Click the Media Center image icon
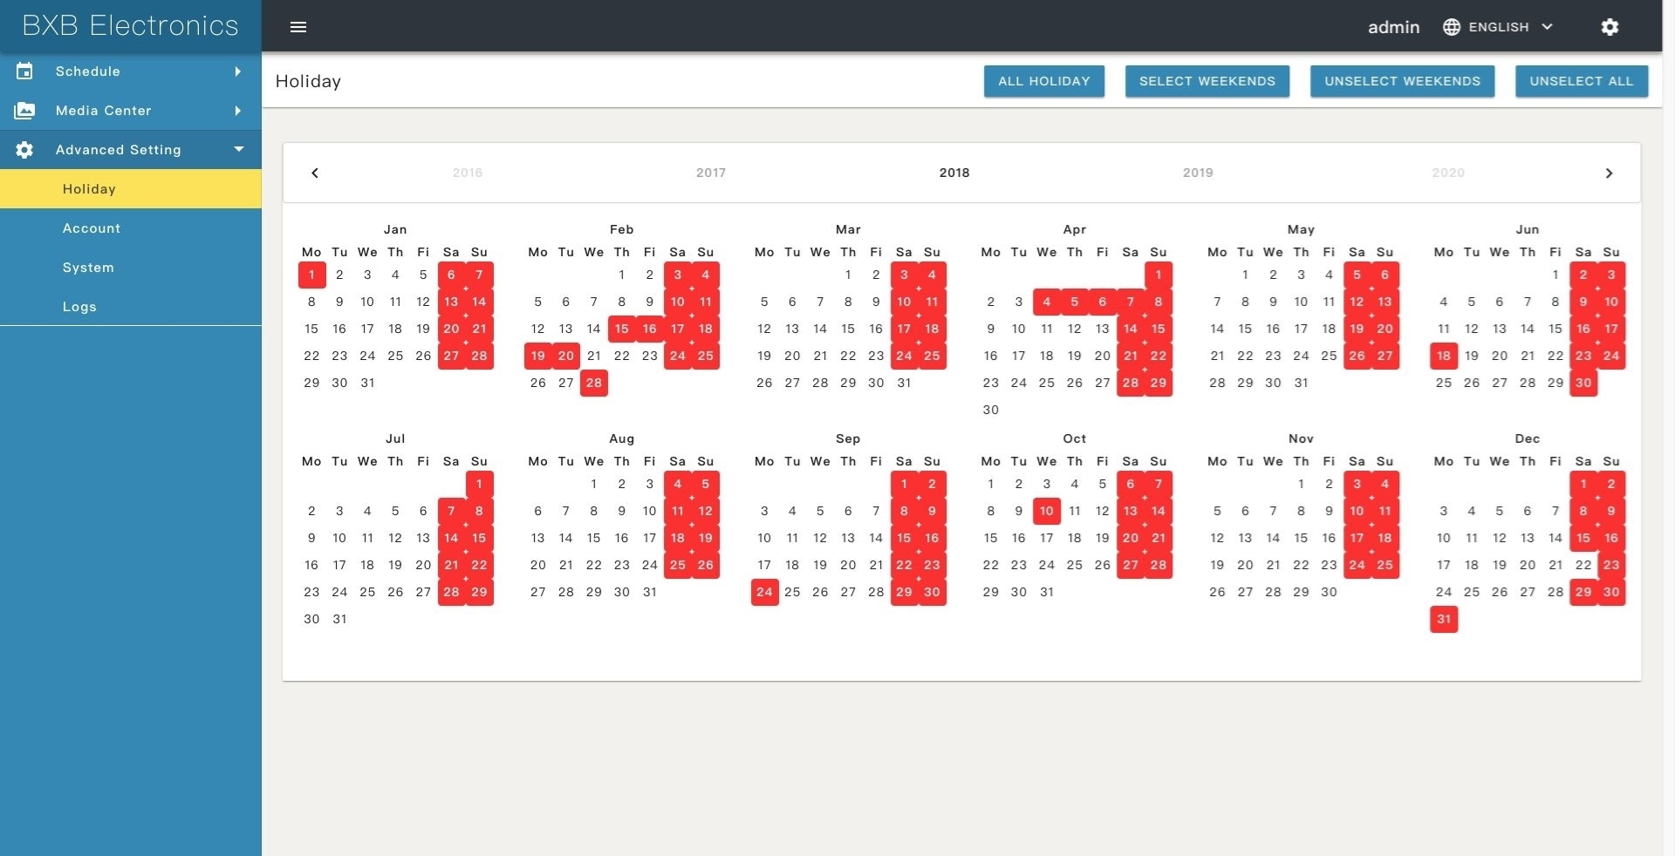Image resolution: width=1675 pixels, height=856 pixels. (24, 111)
